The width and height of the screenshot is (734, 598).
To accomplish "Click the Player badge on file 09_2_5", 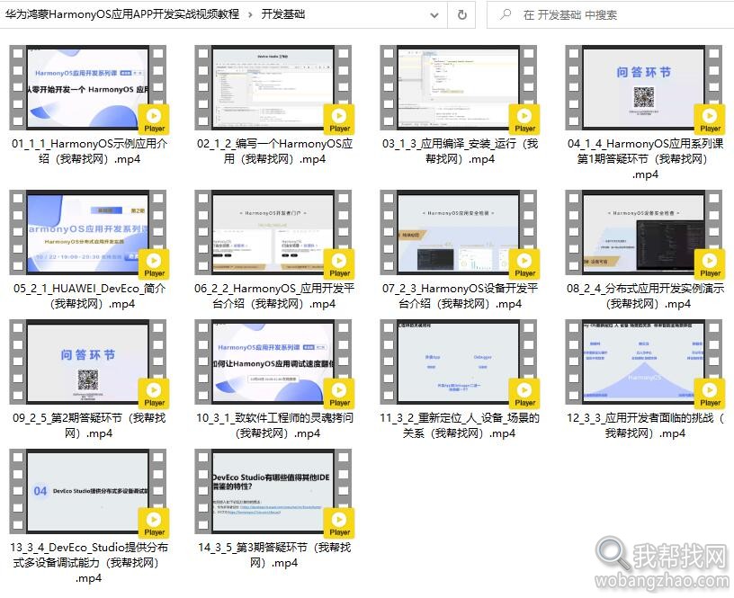I will tap(154, 395).
